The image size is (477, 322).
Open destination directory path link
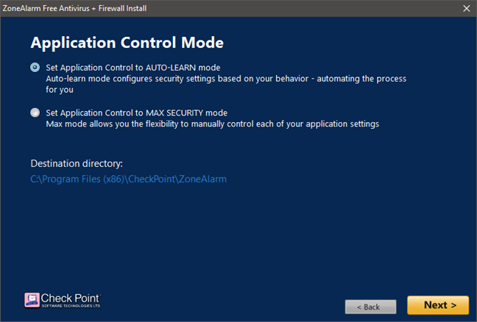click(x=128, y=179)
